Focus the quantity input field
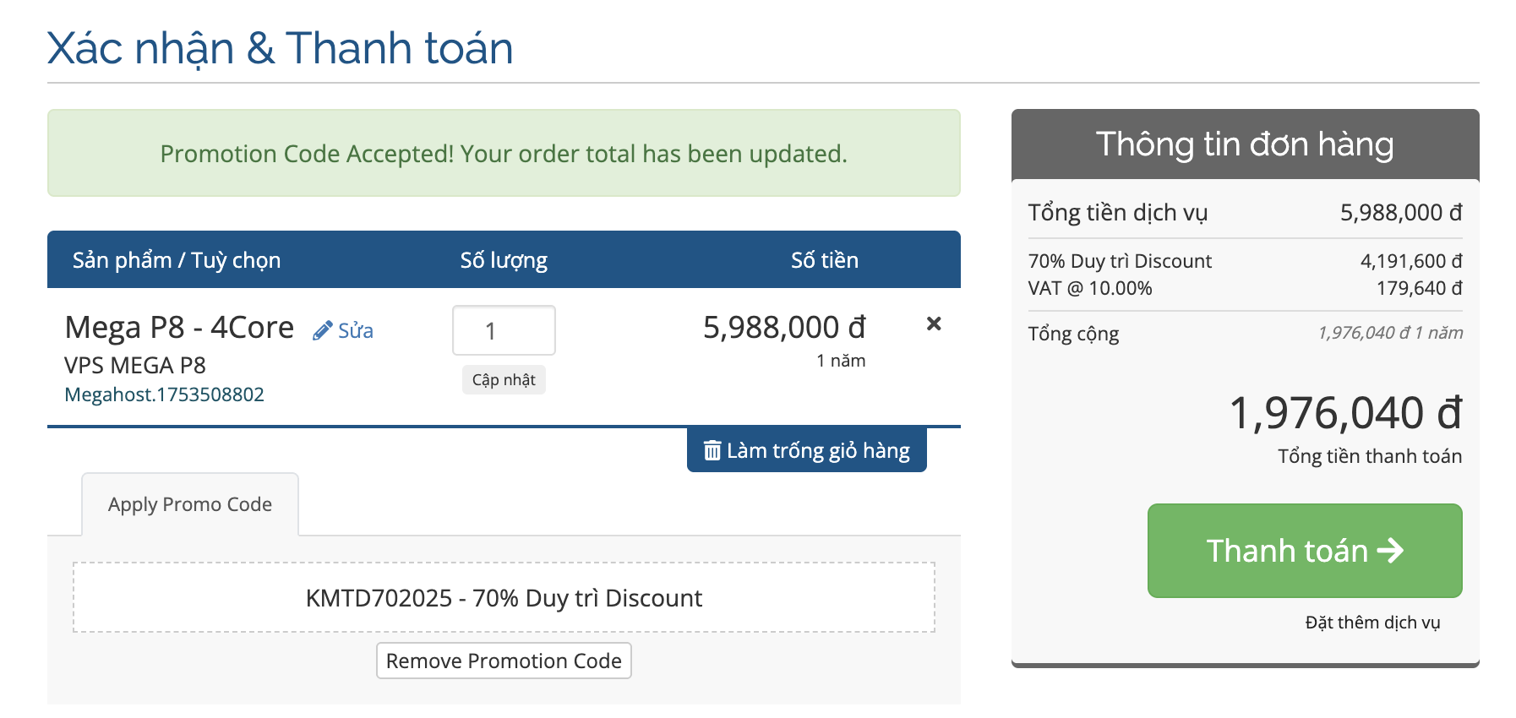Image resolution: width=1516 pixels, height=718 pixels. click(504, 330)
